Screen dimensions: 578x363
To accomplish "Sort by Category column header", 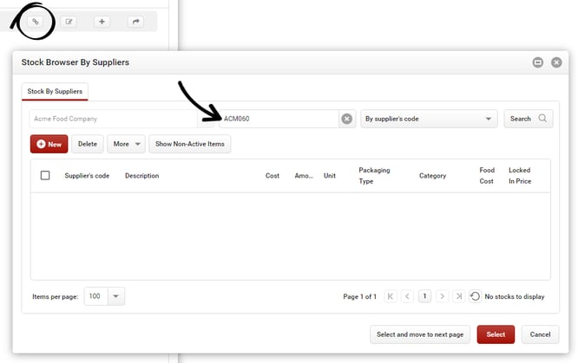I will coord(432,176).
